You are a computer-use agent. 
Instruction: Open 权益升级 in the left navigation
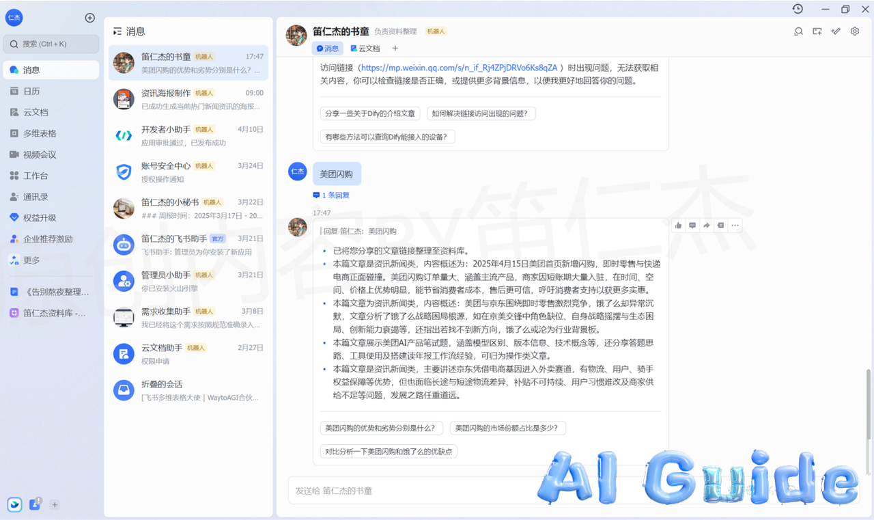(51, 218)
